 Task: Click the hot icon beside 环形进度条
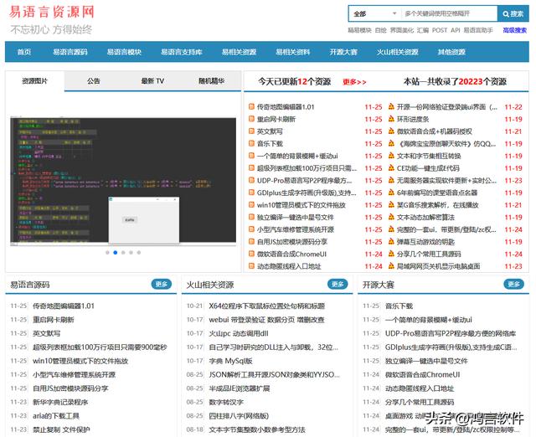pyautogui.click(x=391, y=119)
